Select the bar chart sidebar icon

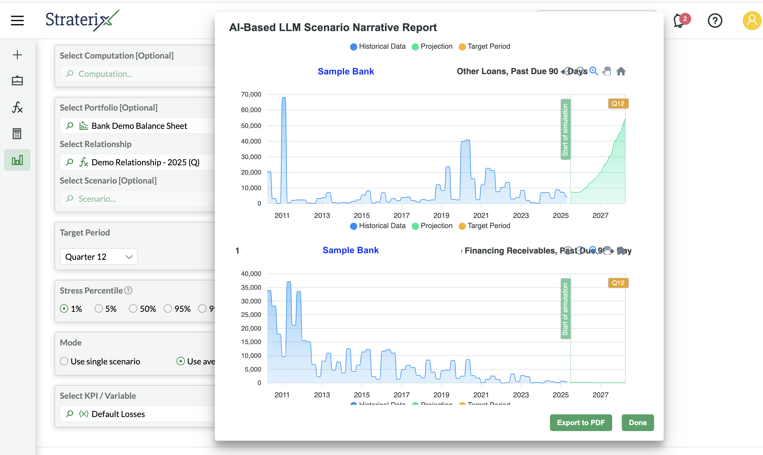(x=17, y=160)
